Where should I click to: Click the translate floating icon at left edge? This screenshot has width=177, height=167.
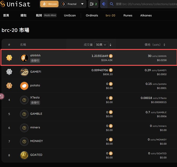point(2,96)
